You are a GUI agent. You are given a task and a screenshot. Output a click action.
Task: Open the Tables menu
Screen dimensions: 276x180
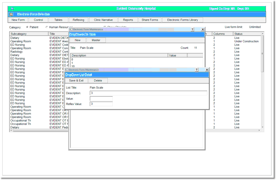58,20
